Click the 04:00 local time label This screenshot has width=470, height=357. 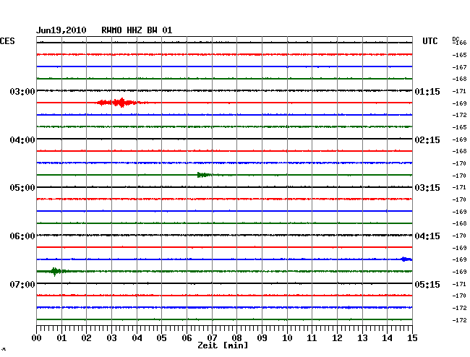coord(22,140)
